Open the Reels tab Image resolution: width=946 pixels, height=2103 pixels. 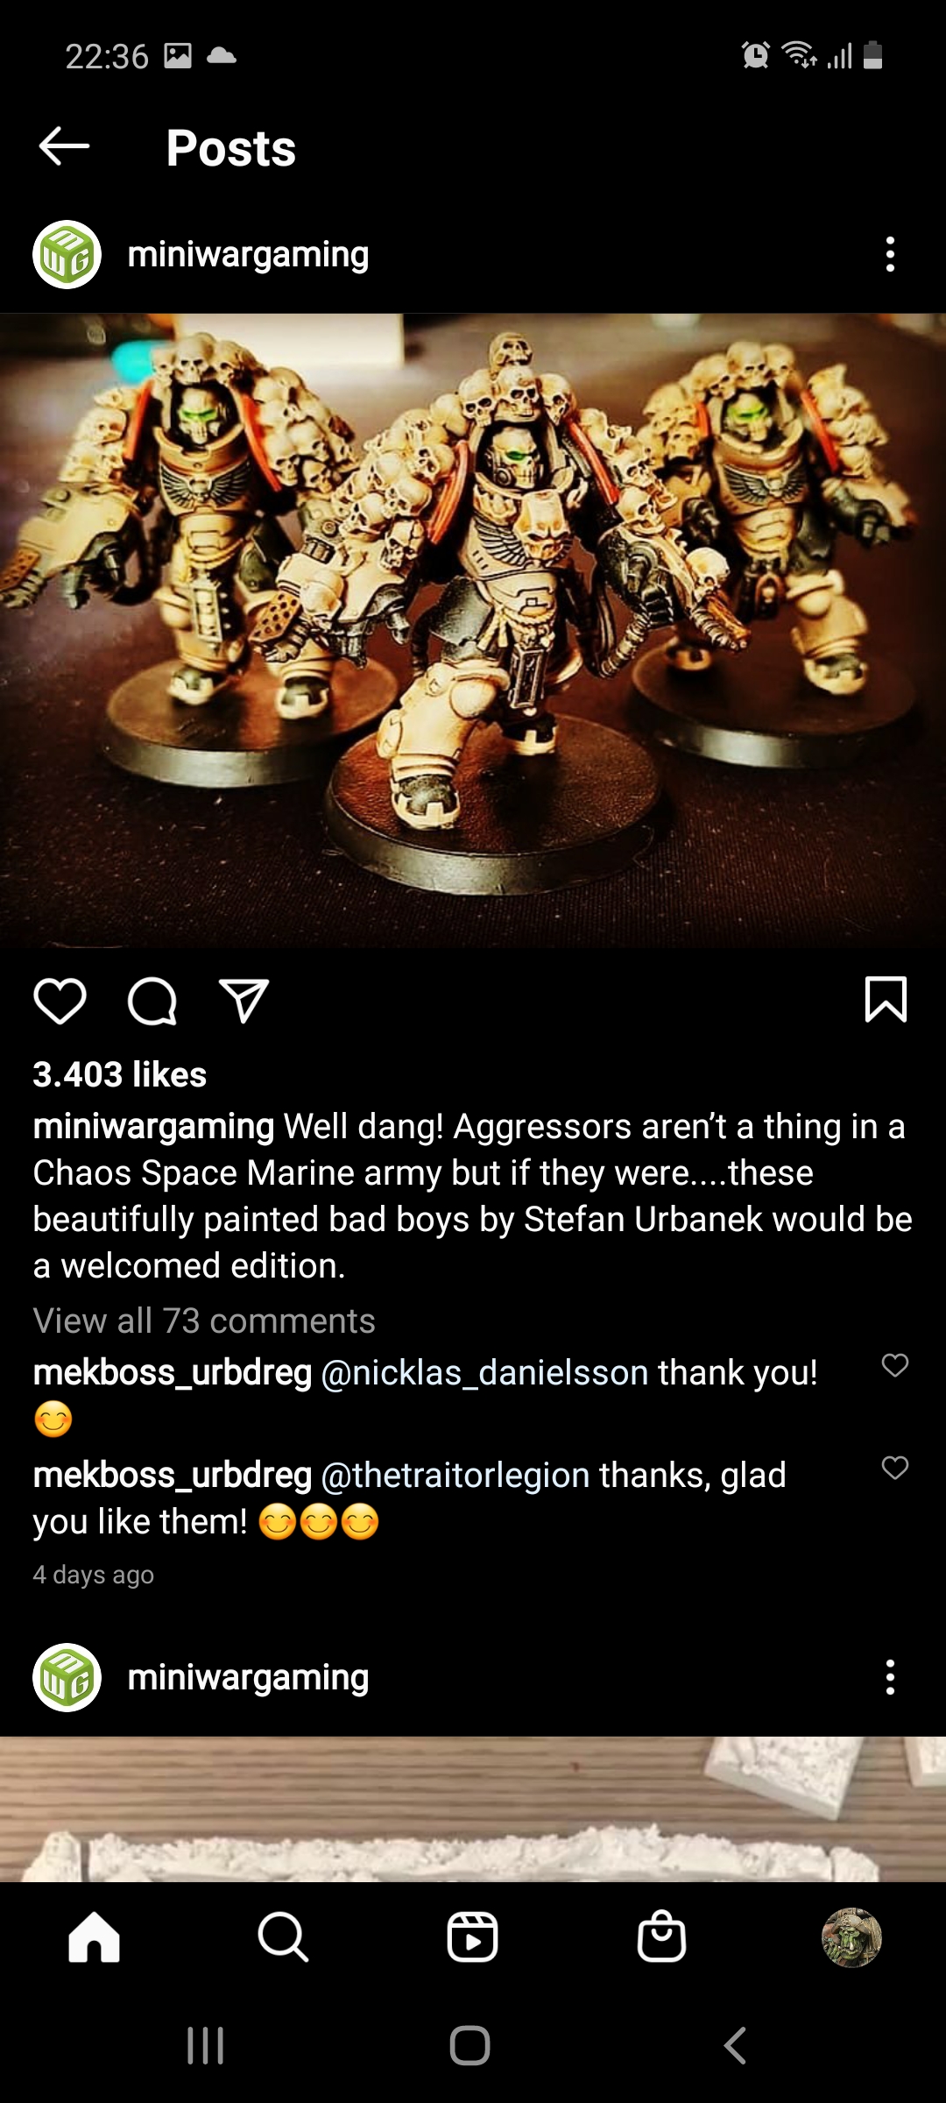473,1937
